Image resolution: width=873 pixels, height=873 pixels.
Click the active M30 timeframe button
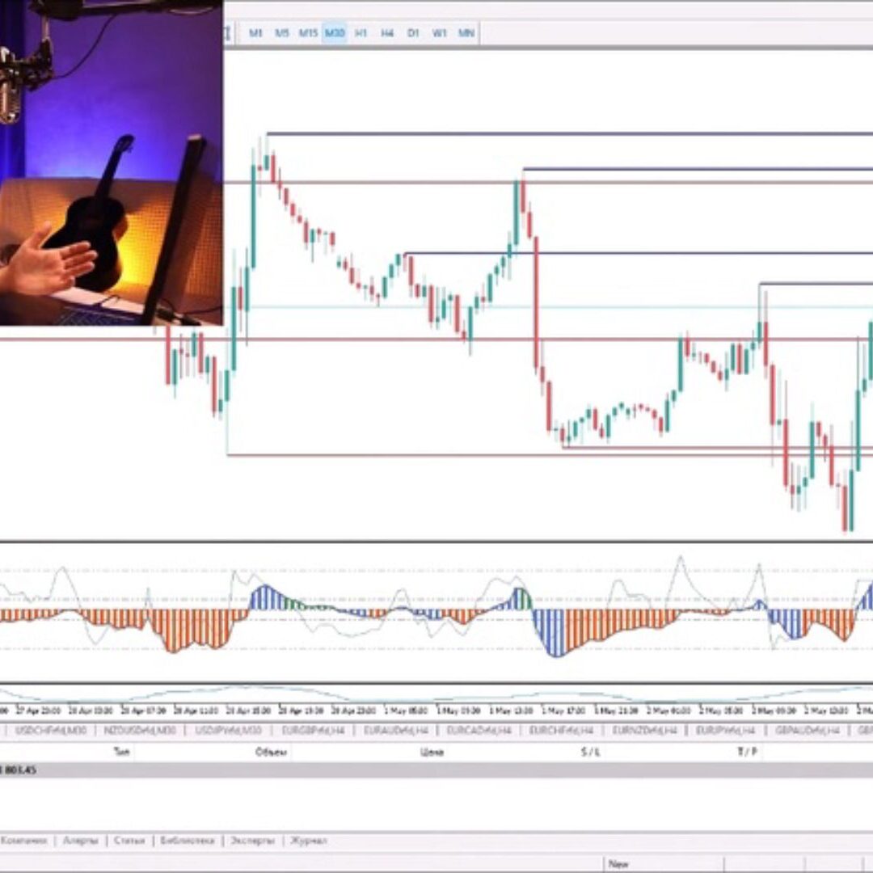tap(335, 33)
